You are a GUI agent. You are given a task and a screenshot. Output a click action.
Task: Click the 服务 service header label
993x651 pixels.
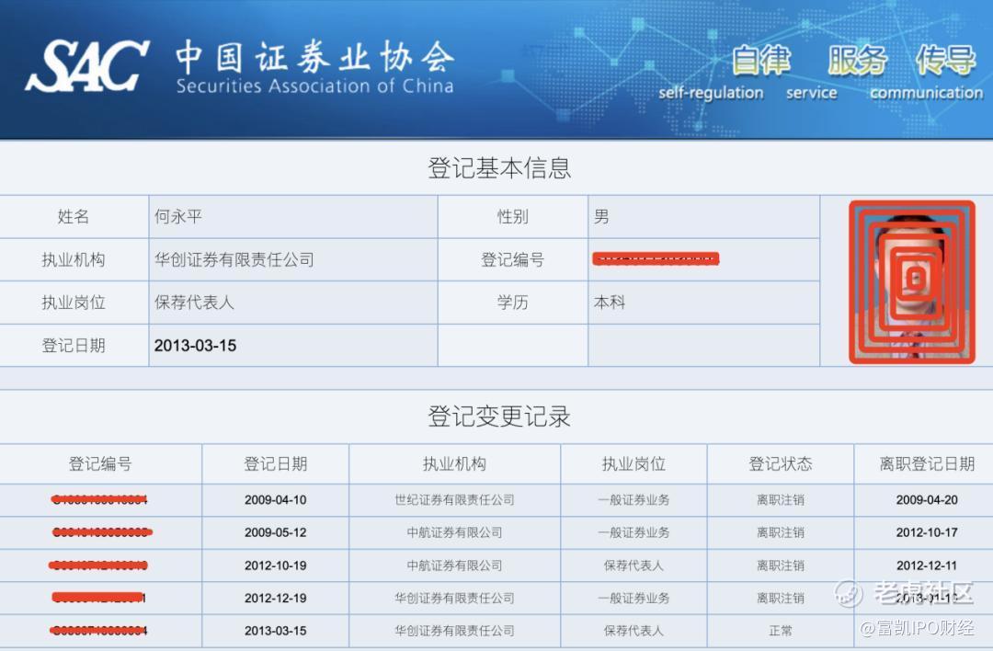click(857, 60)
